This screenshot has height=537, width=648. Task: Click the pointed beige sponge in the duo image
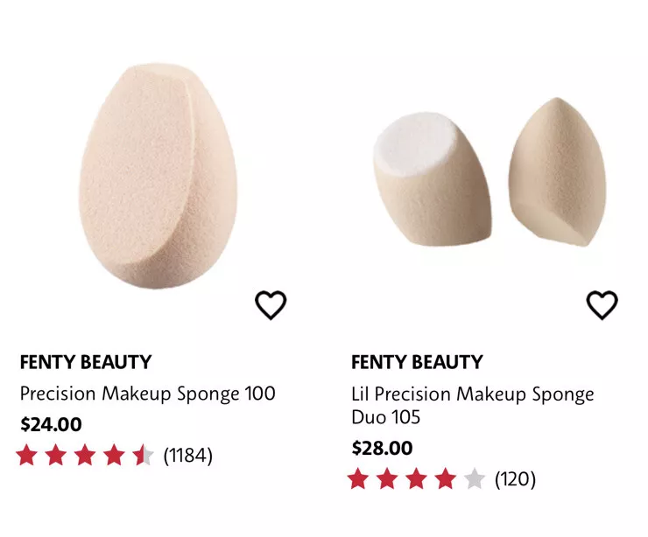[558, 172]
